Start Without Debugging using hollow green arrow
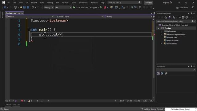 (x=101, y=7)
